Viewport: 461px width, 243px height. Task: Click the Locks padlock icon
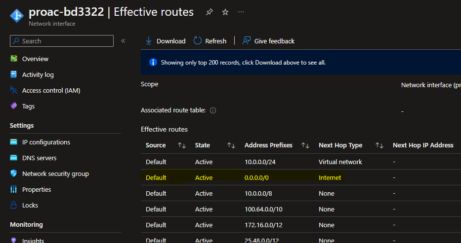[13, 205]
